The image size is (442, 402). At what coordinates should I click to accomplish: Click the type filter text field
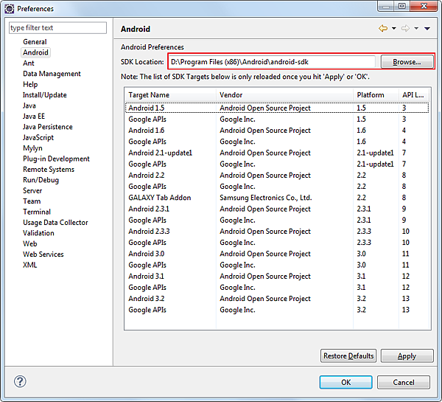[x=57, y=28]
